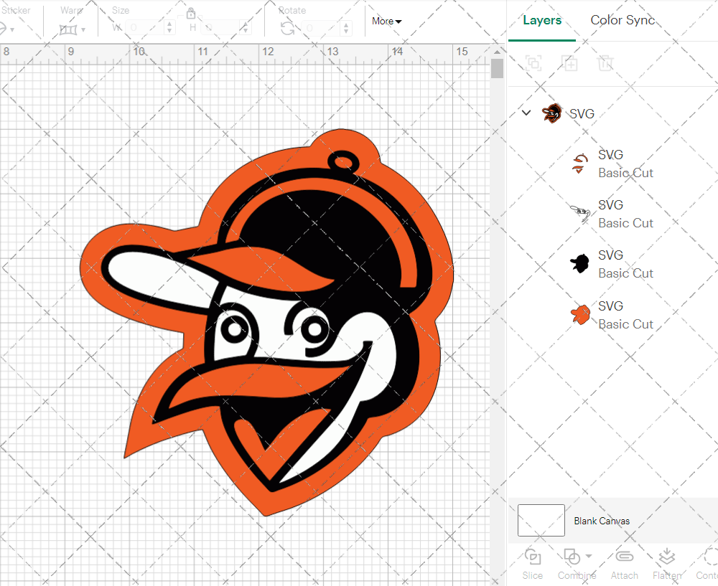The width and height of the screenshot is (718, 586).
Task: Click the Duplicate layer icon
Action: [570, 63]
